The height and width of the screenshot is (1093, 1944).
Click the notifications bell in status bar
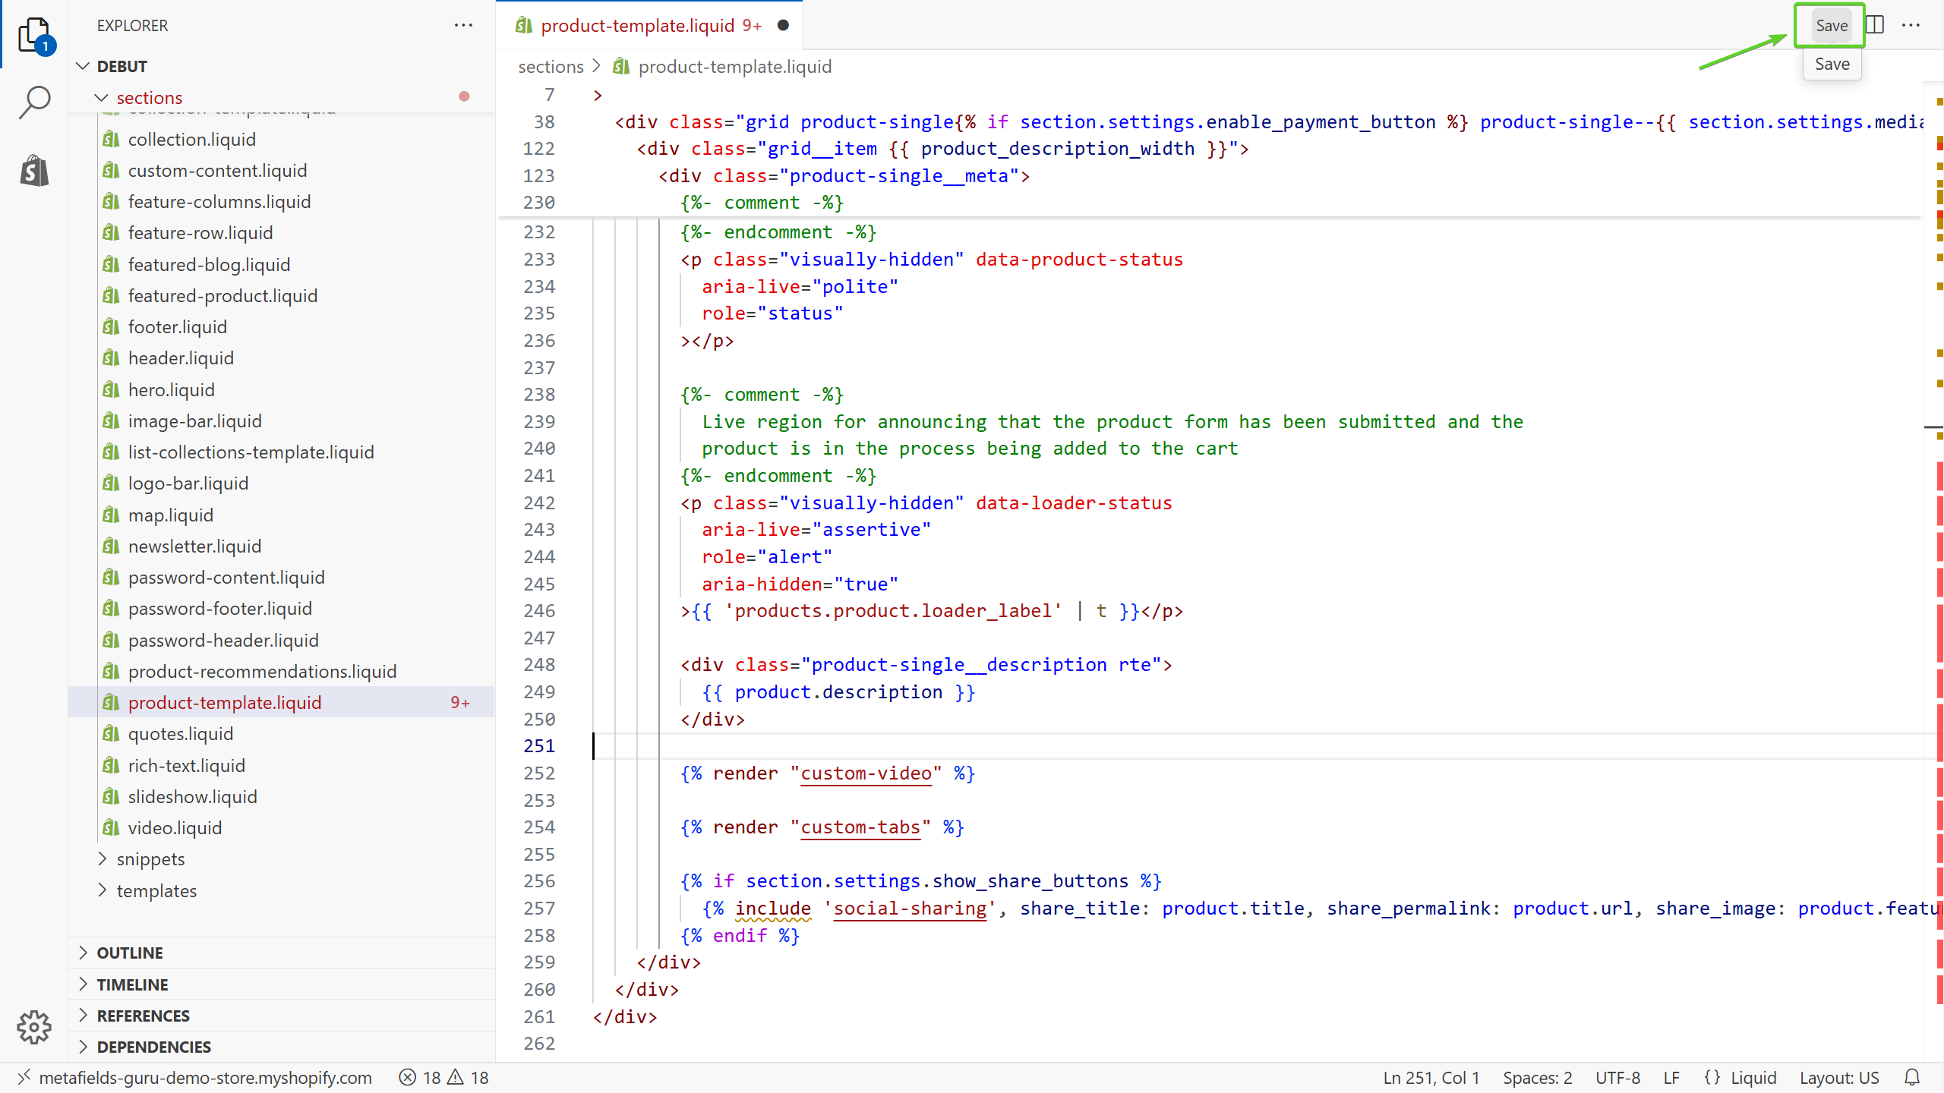[x=1912, y=1078]
